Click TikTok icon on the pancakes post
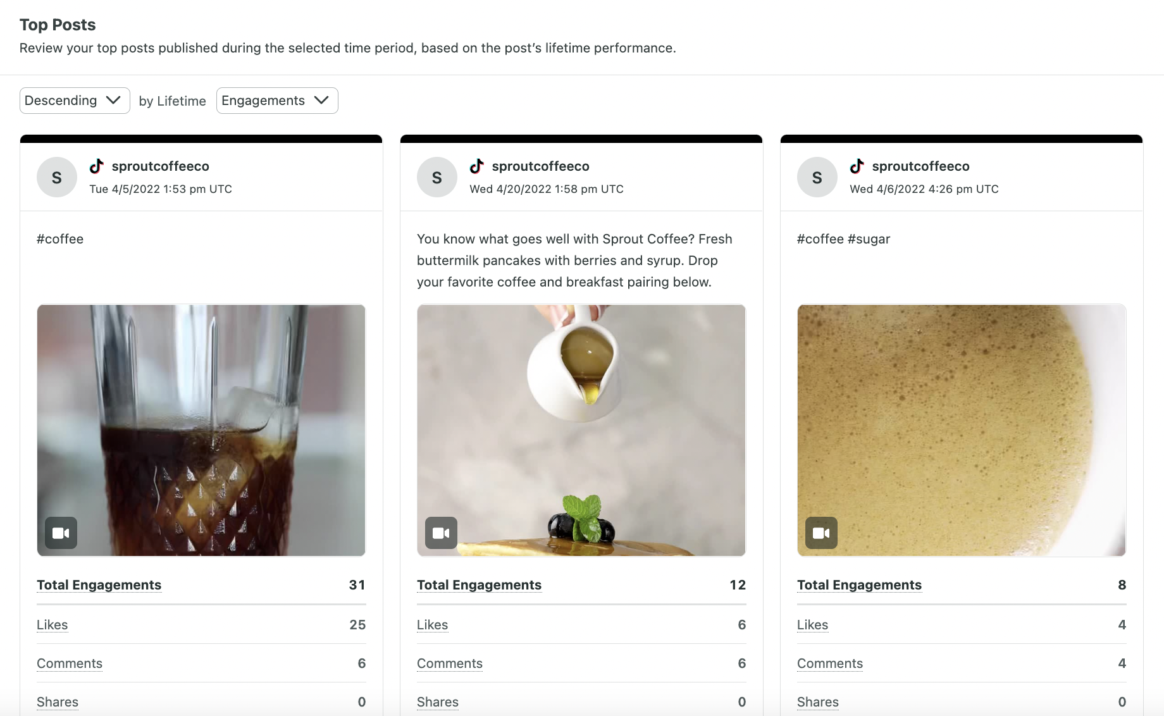 [476, 166]
